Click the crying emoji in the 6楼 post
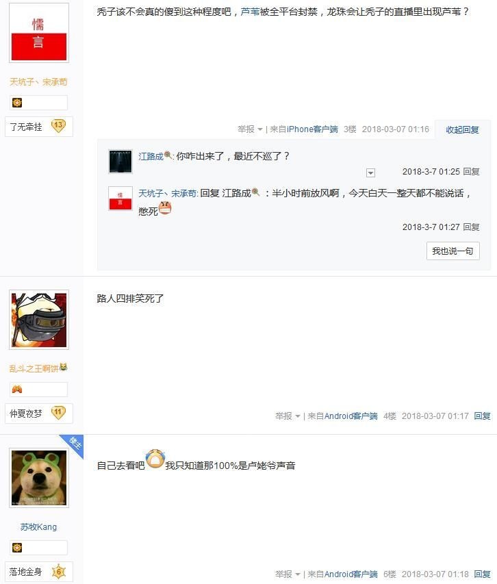The width and height of the screenshot is (497, 584). coord(155,459)
